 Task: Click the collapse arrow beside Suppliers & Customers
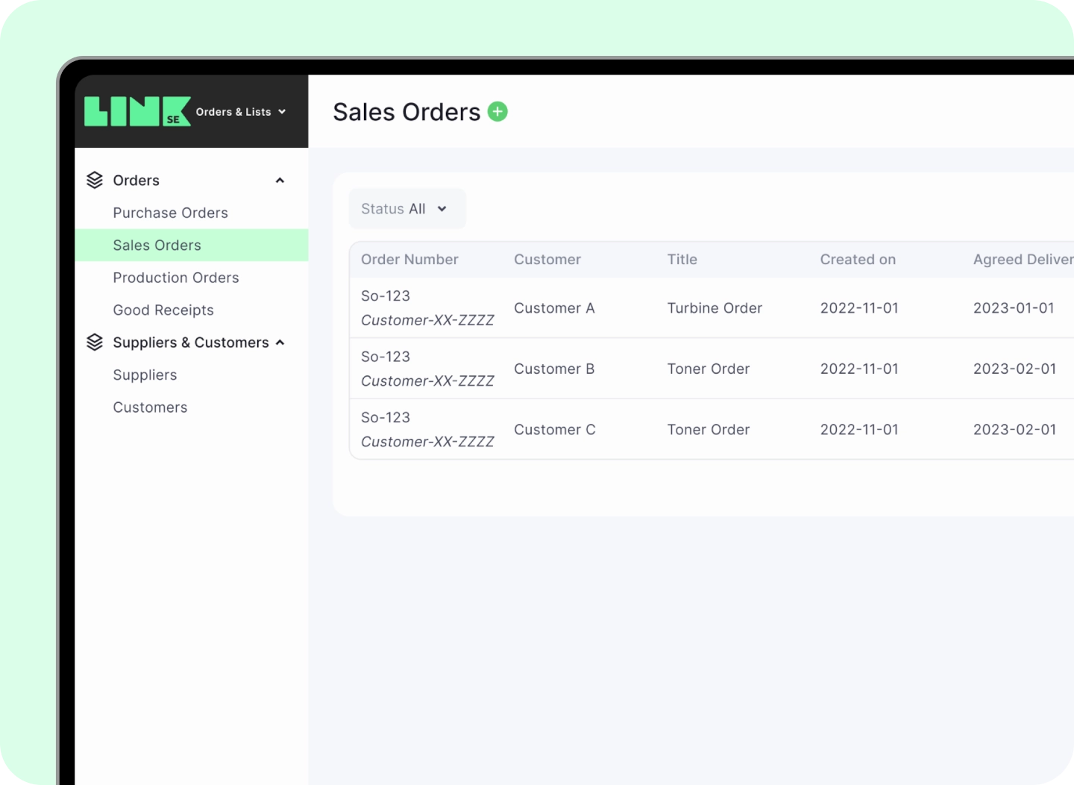pyautogui.click(x=280, y=342)
